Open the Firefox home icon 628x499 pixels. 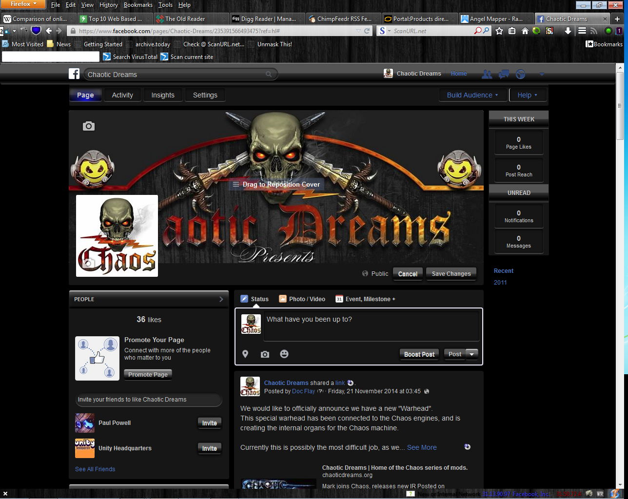click(525, 31)
